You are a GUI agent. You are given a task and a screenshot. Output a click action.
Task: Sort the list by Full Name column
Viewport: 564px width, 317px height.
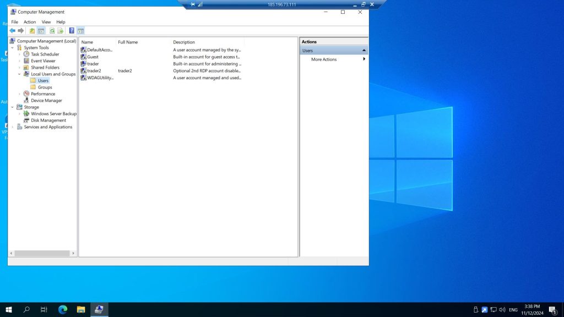click(x=128, y=42)
